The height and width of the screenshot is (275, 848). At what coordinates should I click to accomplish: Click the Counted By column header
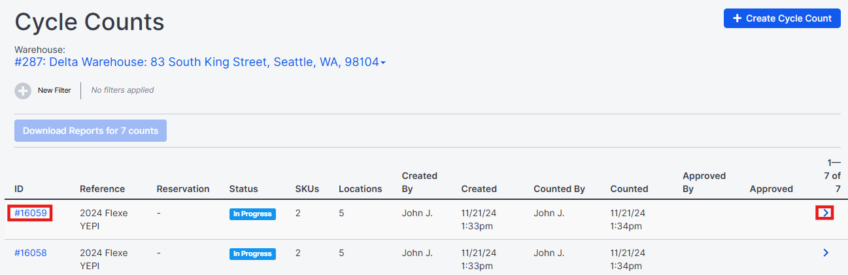point(559,189)
